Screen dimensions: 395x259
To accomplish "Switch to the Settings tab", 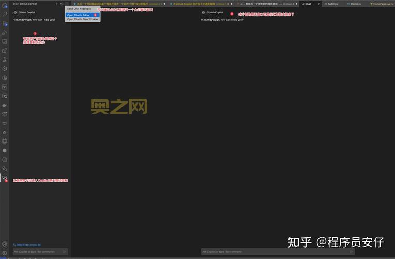I will [x=332, y=4].
